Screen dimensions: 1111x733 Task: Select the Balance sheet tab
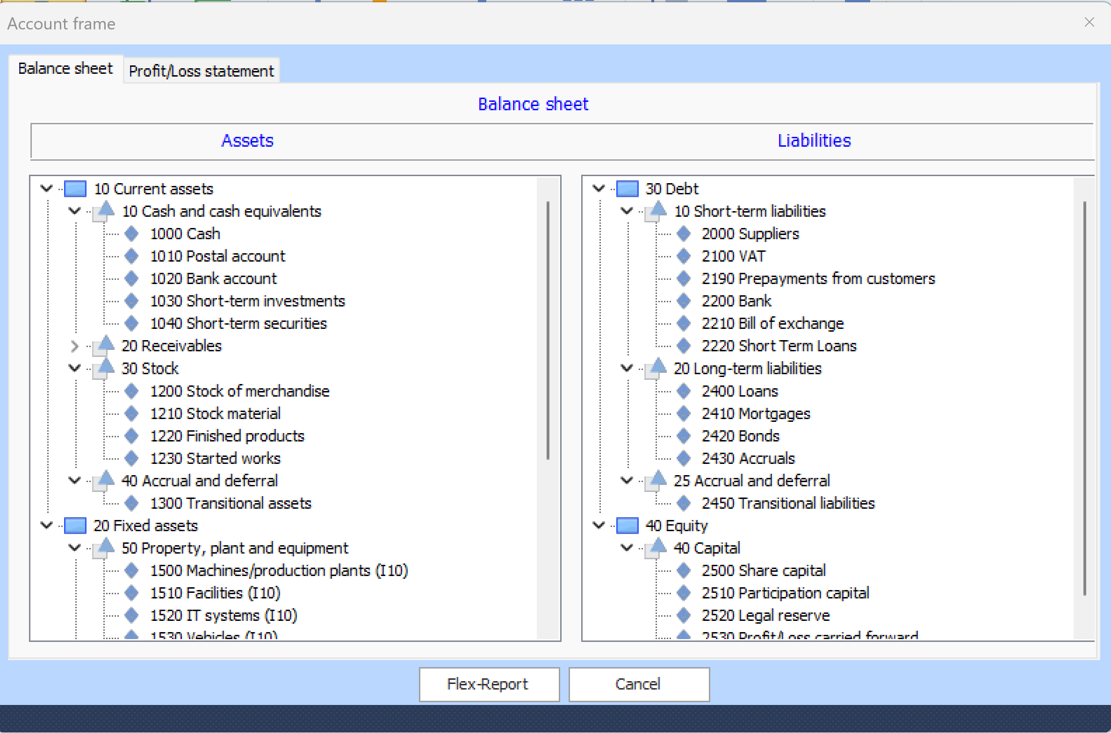point(65,69)
